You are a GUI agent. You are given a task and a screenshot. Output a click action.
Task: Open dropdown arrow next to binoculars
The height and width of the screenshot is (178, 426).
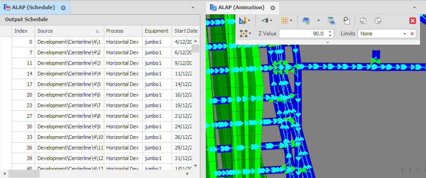click(x=318, y=20)
